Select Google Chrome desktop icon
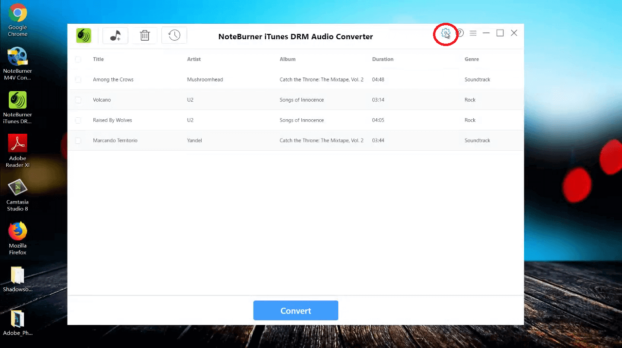Viewport: 622px width, 348px height. (17, 20)
